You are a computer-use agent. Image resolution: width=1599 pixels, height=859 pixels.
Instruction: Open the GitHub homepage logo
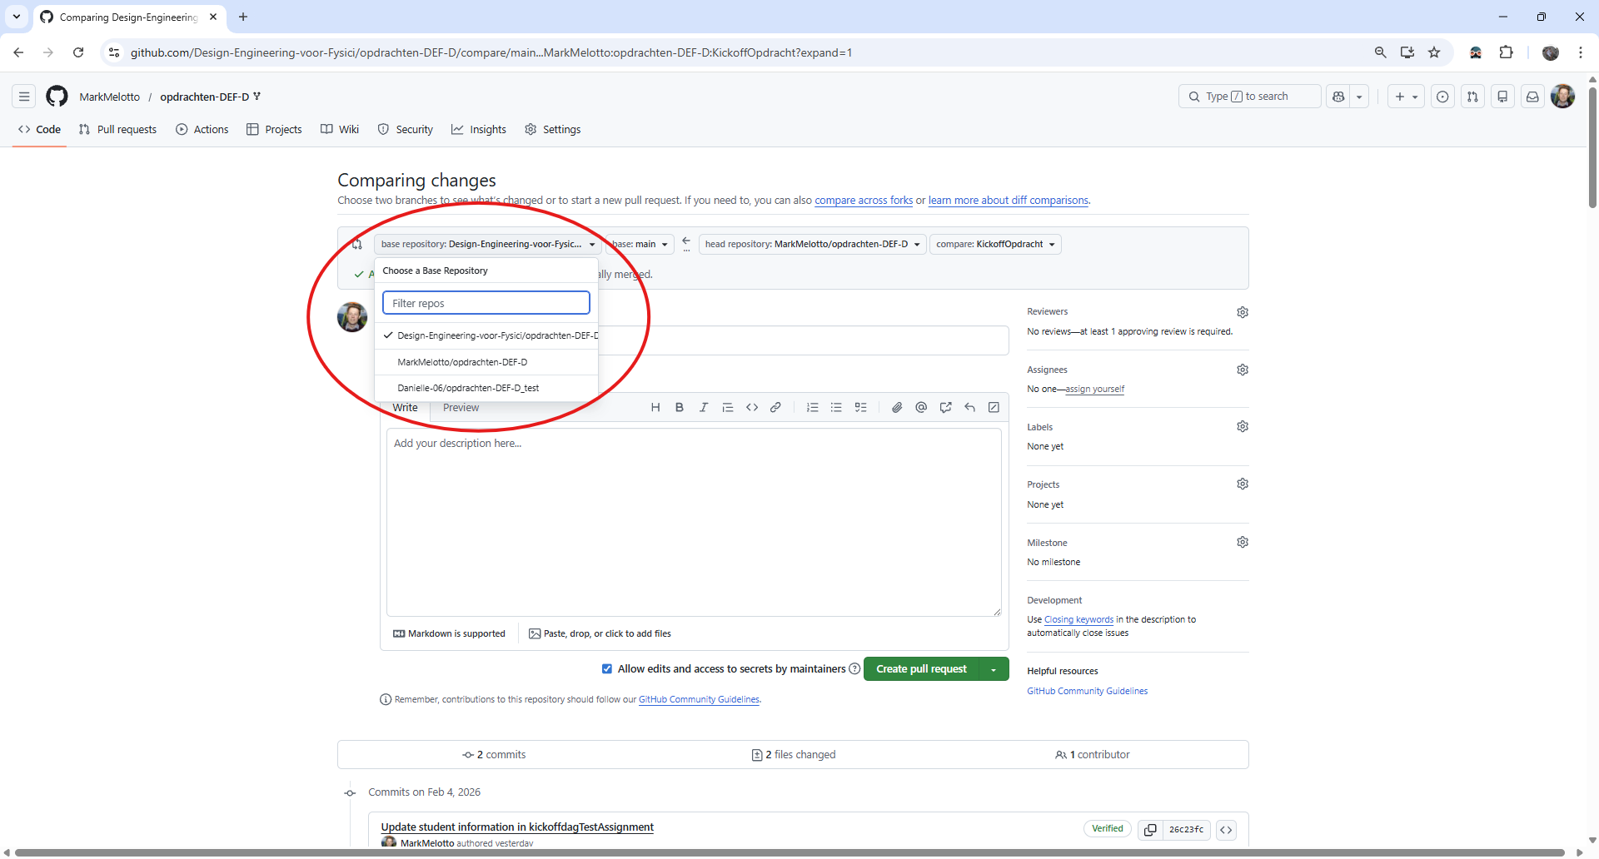(57, 97)
